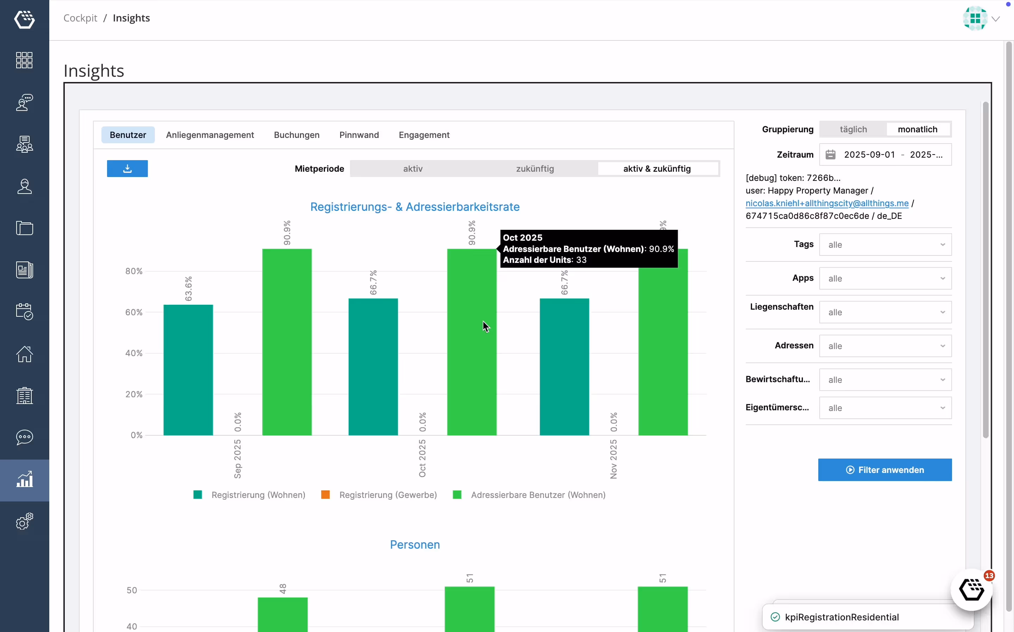Open the calendar check bookings sidebar icon

[x=24, y=311]
